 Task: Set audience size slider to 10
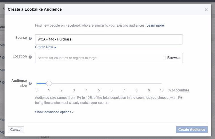click(x=161, y=83)
